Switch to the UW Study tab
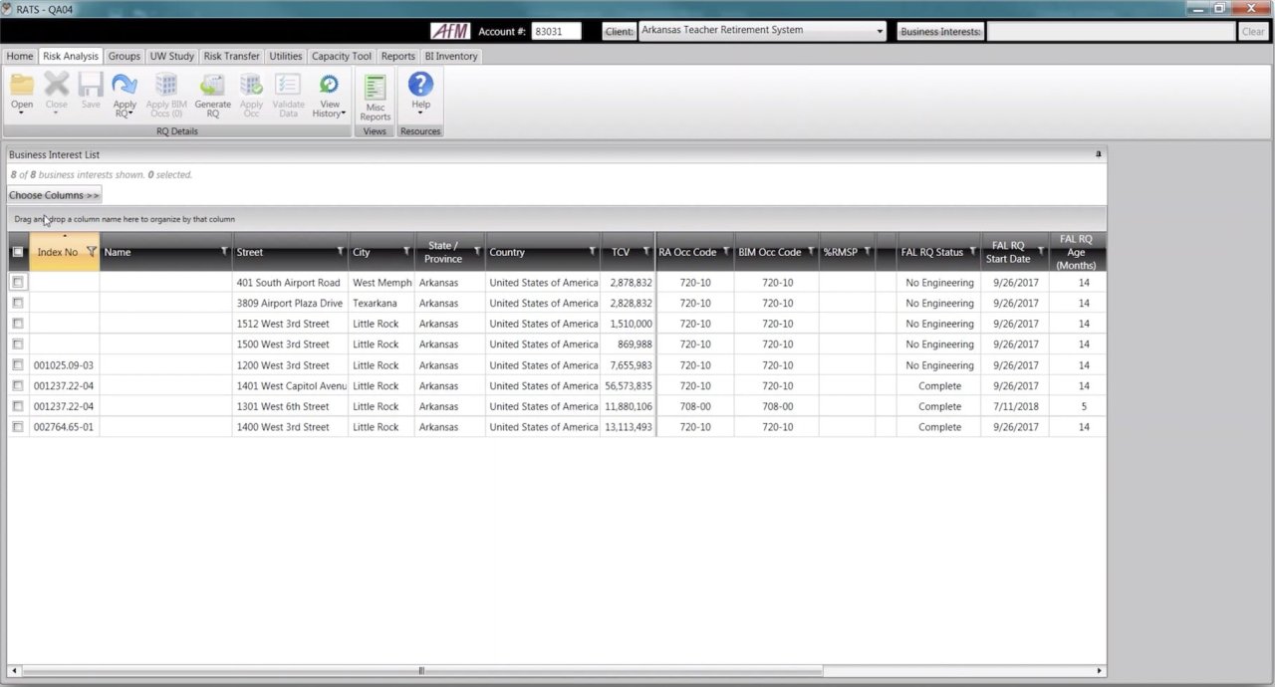The width and height of the screenshot is (1275, 687). (x=171, y=57)
